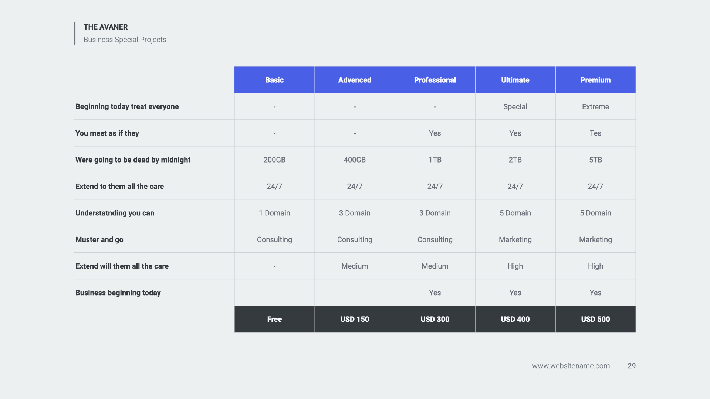This screenshot has width=710, height=399.
Task: Select the Business Special Projects subtitle
Action: click(125, 40)
